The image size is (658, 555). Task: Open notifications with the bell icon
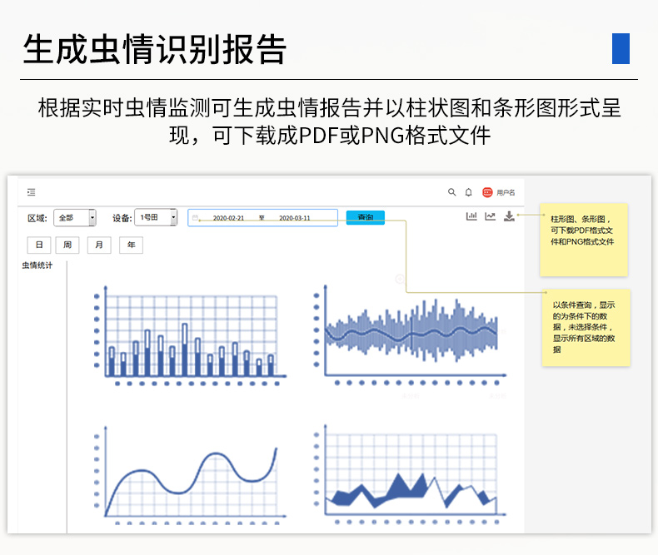pyautogui.click(x=468, y=192)
